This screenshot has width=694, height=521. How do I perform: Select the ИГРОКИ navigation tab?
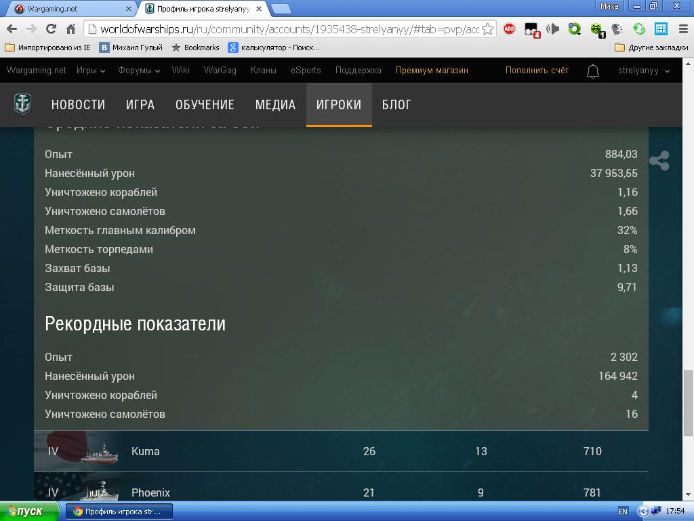pyautogui.click(x=339, y=104)
